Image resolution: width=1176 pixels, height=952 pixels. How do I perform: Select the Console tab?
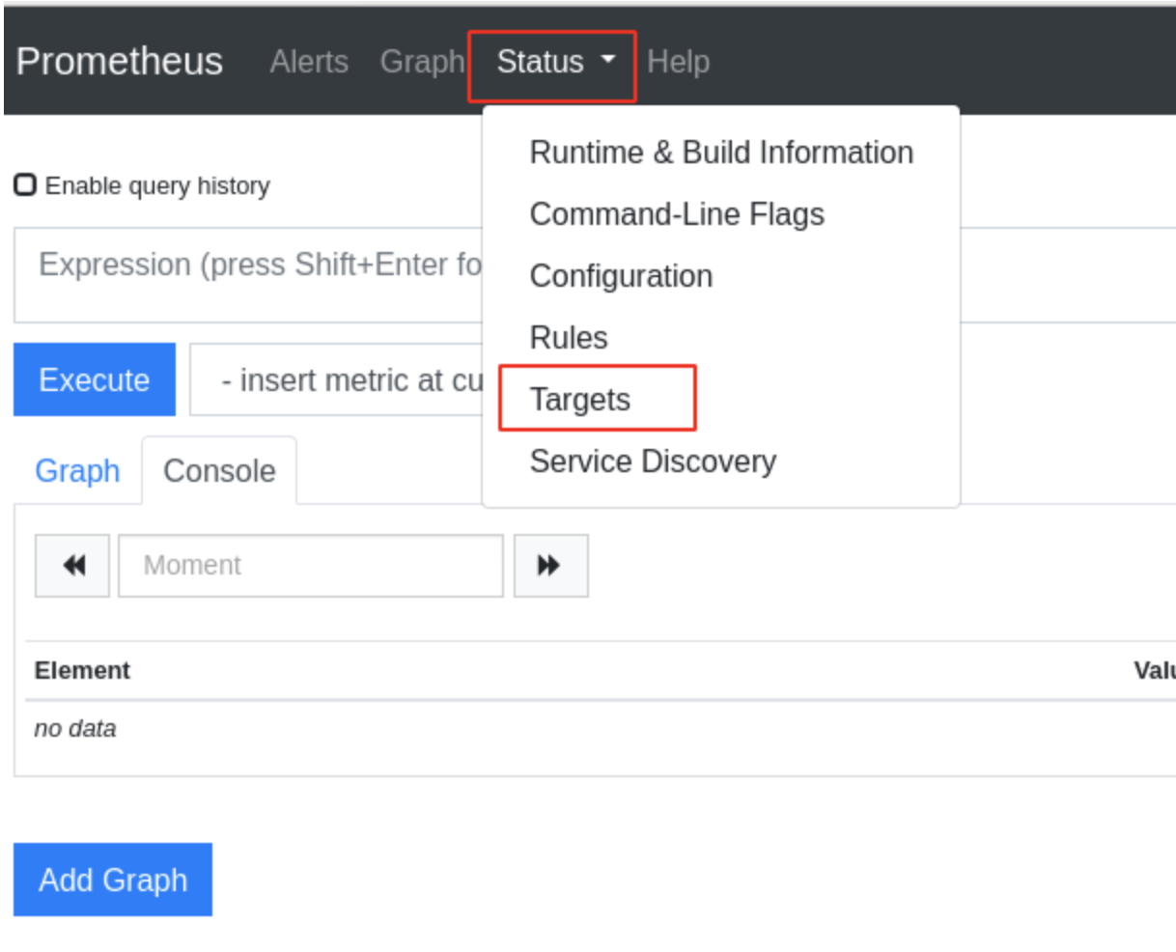point(219,471)
